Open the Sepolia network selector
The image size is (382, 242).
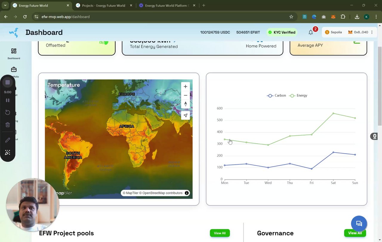[333, 32]
